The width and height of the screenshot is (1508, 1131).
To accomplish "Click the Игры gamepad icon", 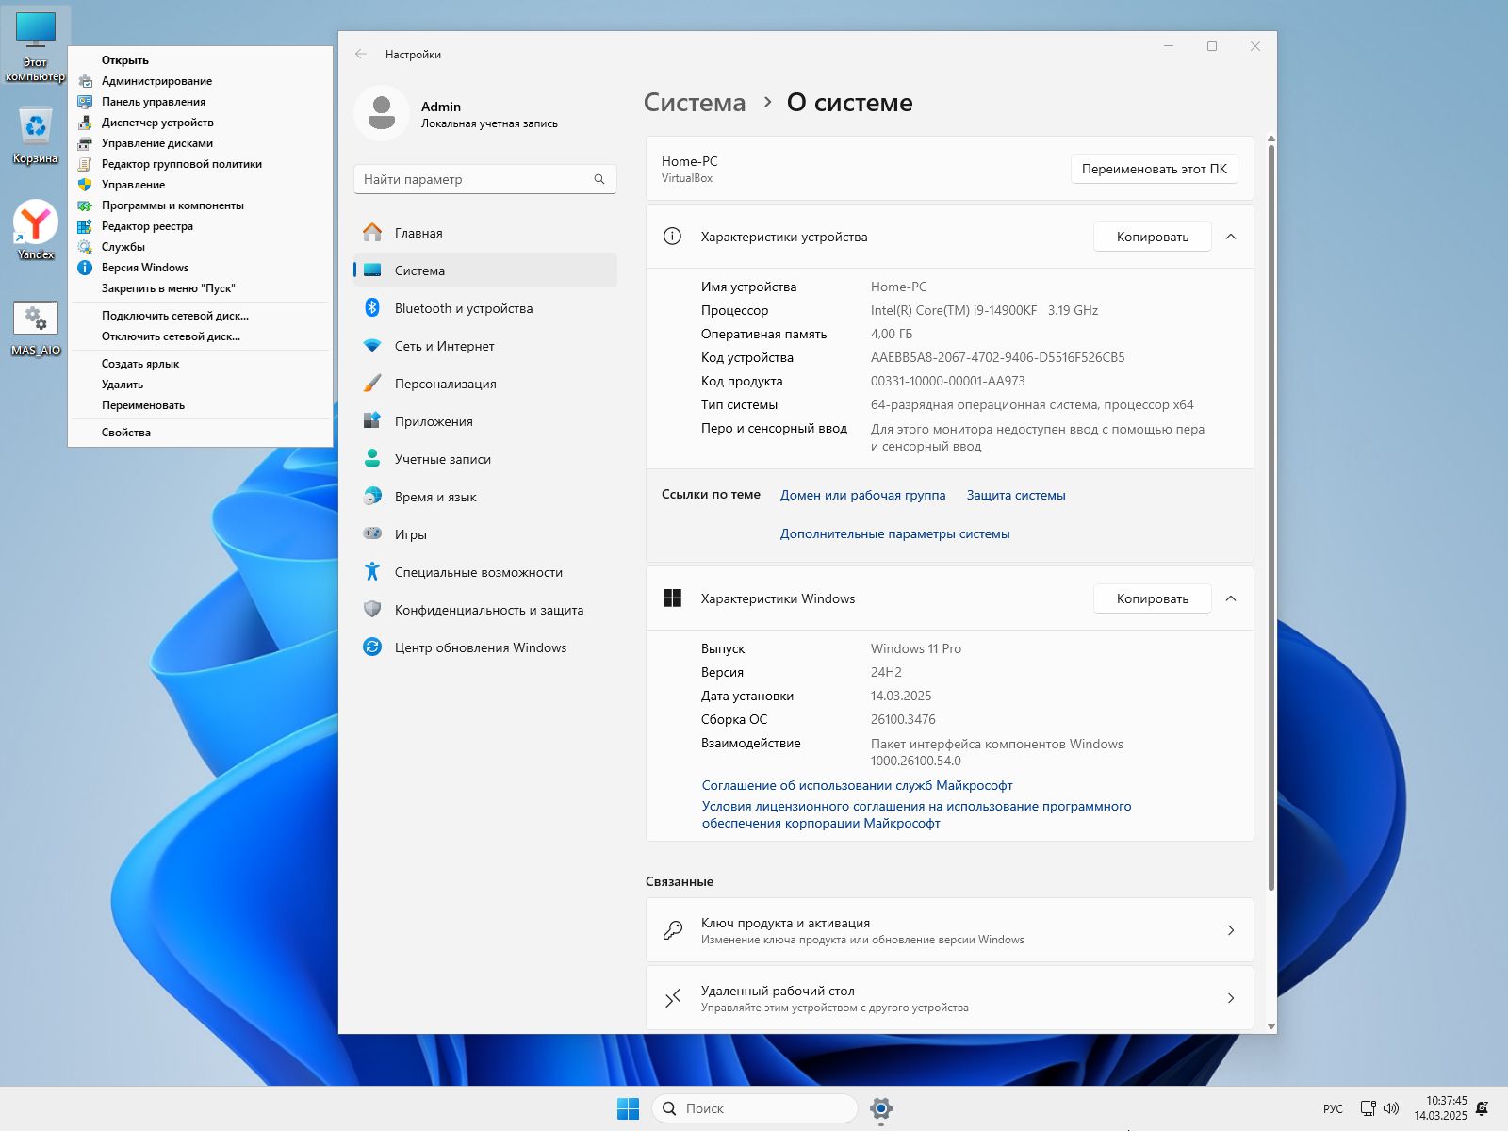I will (x=372, y=534).
